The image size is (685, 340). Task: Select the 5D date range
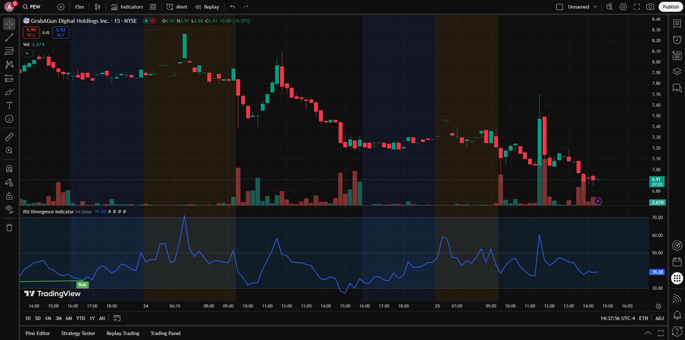38,318
